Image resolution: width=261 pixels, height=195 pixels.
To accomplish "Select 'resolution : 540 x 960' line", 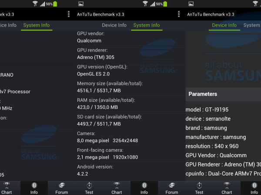I will point(212,146).
